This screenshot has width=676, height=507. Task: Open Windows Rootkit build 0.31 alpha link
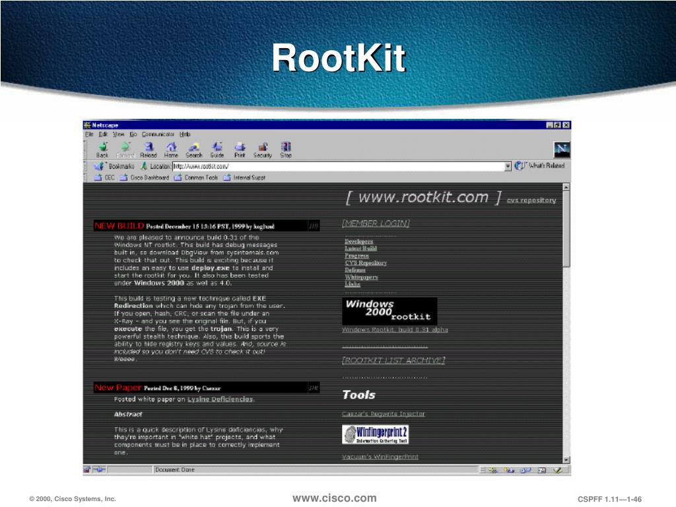[x=395, y=330]
